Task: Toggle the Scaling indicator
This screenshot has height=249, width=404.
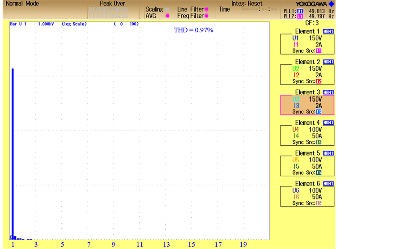Action: (167, 9)
